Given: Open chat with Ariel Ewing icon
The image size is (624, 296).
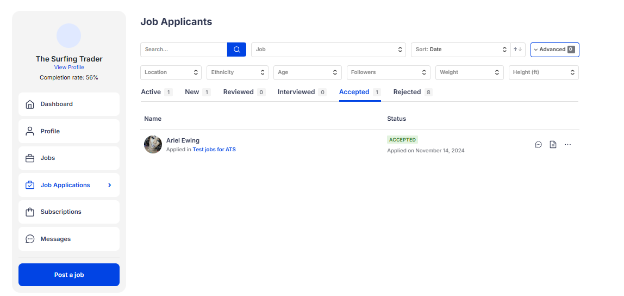Looking at the screenshot, I should point(538,145).
